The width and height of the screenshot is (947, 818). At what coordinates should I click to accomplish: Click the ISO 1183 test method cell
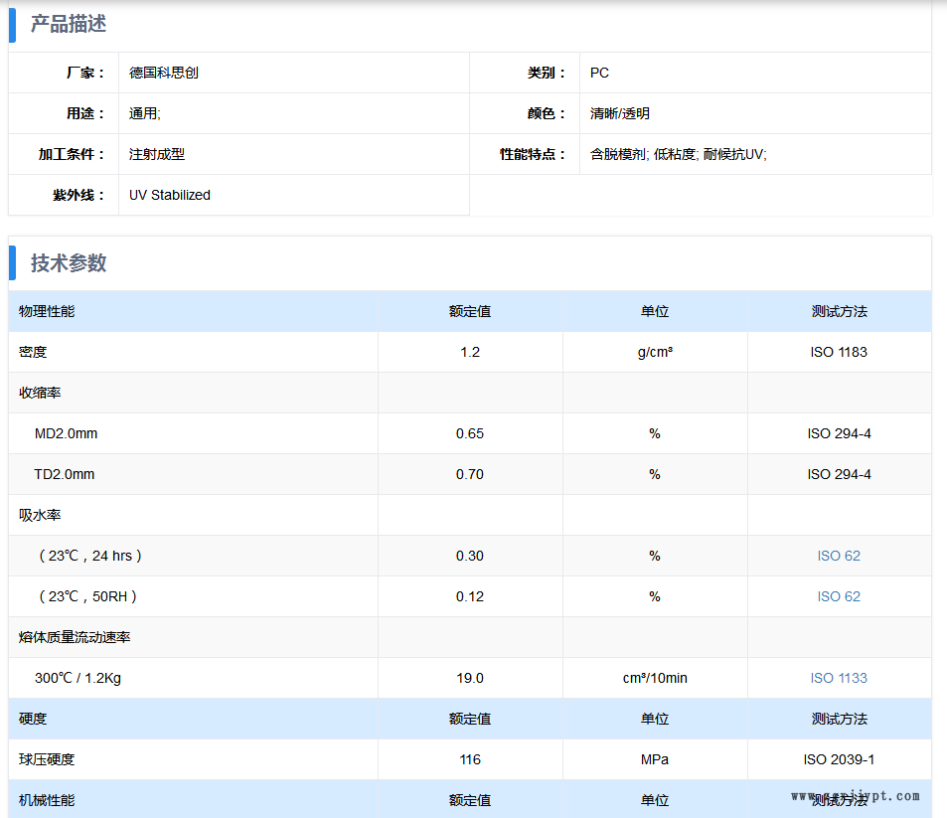[839, 352]
